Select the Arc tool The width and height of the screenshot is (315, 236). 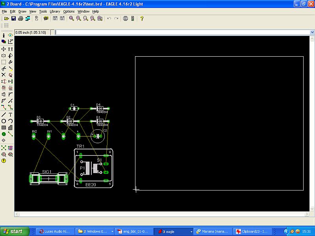coord(11,121)
